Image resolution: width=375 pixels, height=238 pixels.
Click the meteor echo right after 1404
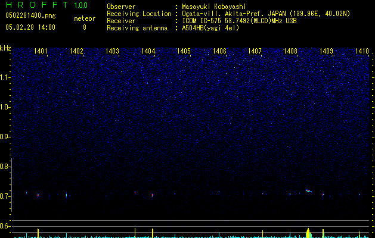[x=153, y=195]
